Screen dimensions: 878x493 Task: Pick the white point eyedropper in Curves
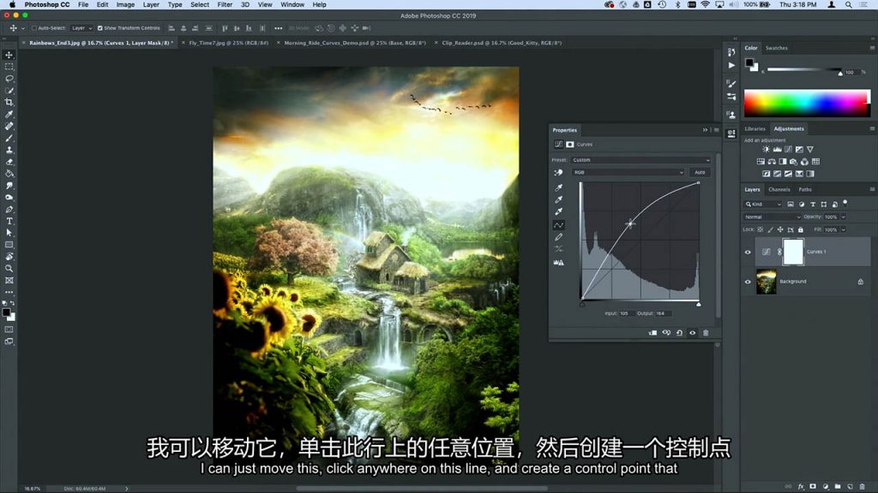tap(558, 211)
